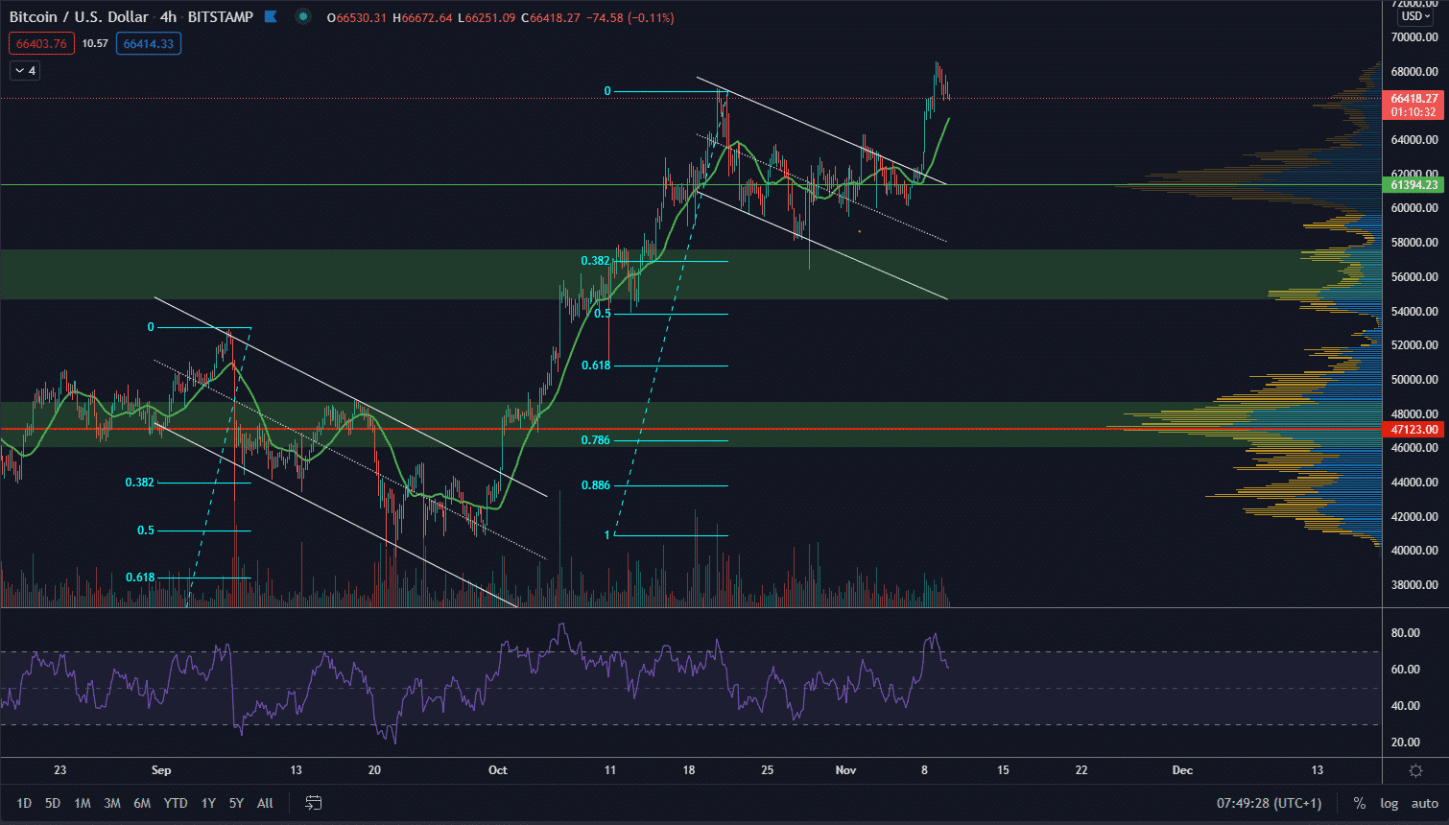Click the red 47123.00 price line label
1449x825 pixels.
(x=1414, y=430)
